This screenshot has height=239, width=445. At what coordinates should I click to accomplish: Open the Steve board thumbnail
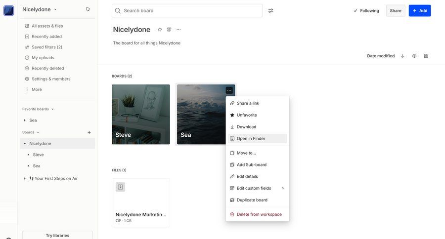click(x=141, y=114)
